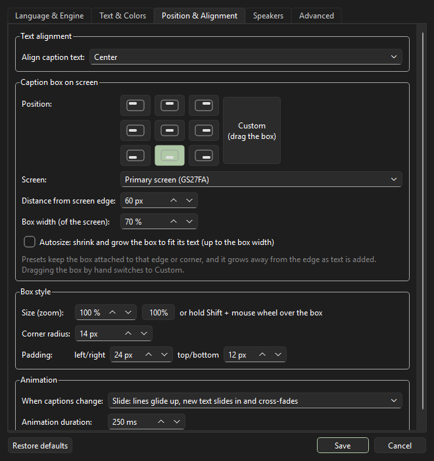Reset zoom with 100% button
This screenshot has width=434, height=461.
pos(158,312)
